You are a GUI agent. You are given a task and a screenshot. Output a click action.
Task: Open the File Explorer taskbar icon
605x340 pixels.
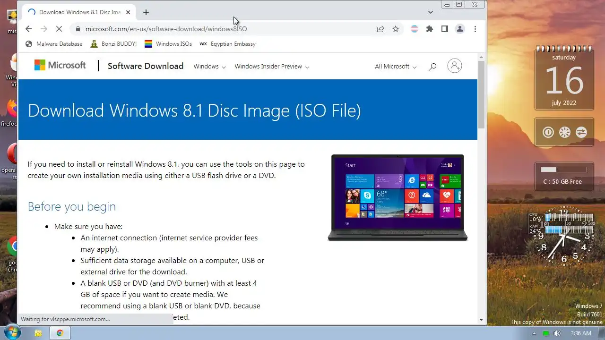[39, 333]
